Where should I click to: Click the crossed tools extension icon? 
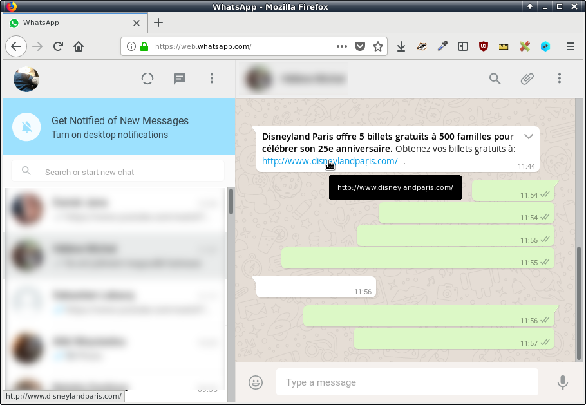point(525,46)
